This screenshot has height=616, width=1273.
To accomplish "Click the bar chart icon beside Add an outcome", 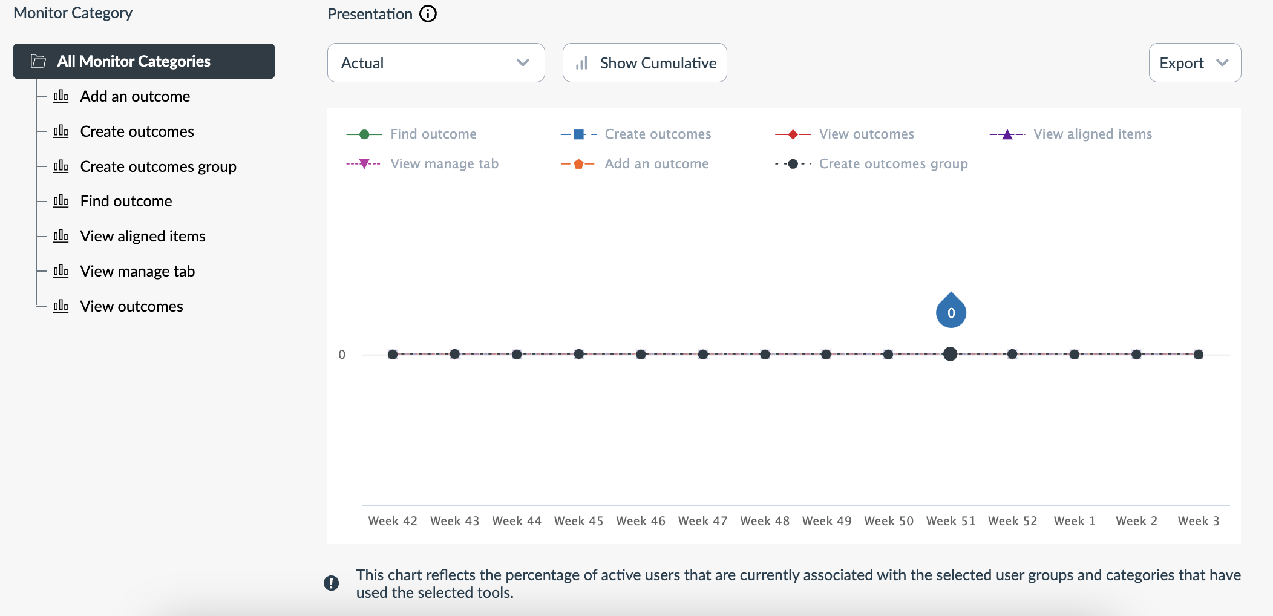I will point(61,96).
